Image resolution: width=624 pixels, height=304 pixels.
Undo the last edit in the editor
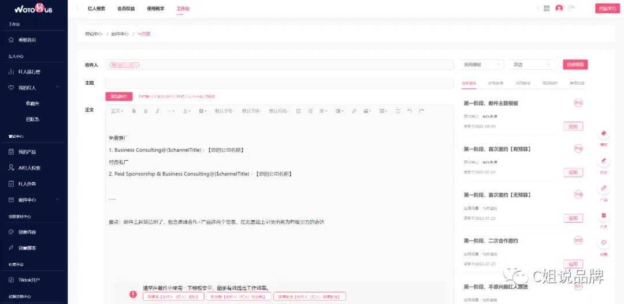(409, 111)
